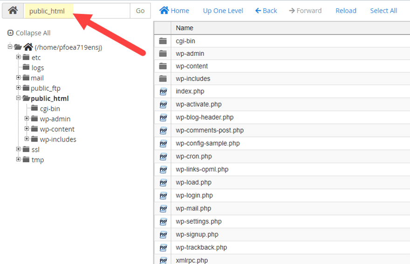Viewport: 410px width, 264px height.
Task: Select the ssl tree item label
Action: coord(35,150)
